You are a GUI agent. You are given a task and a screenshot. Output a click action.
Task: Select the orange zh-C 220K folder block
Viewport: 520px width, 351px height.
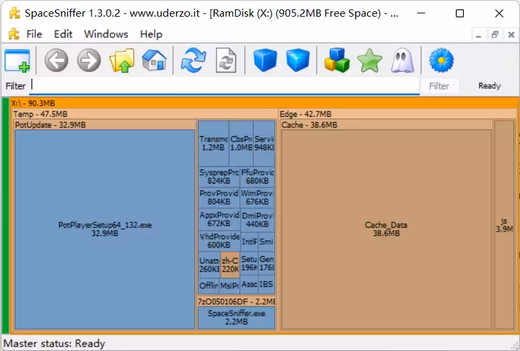pyautogui.click(x=230, y=265)
